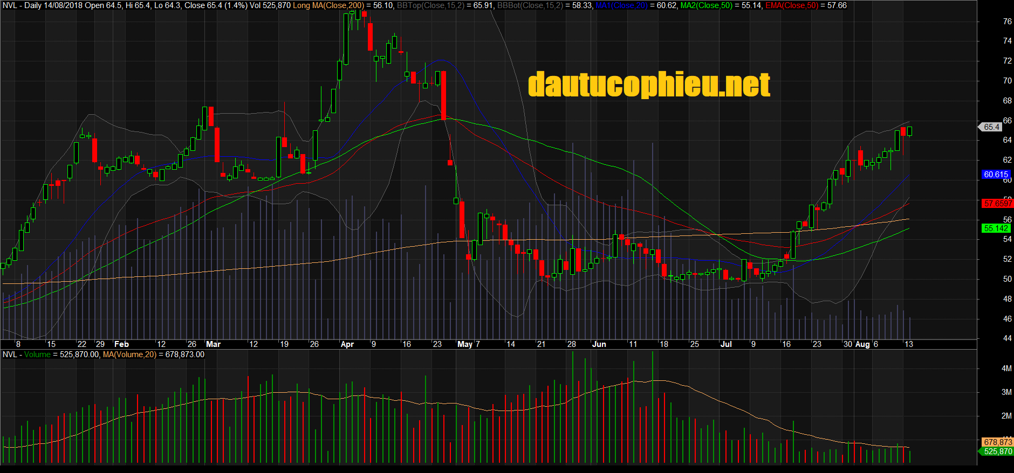1014x473 pixels.
Task: Click the green MA2(Close,50) legend label
Action: click(x=707, y=5)
